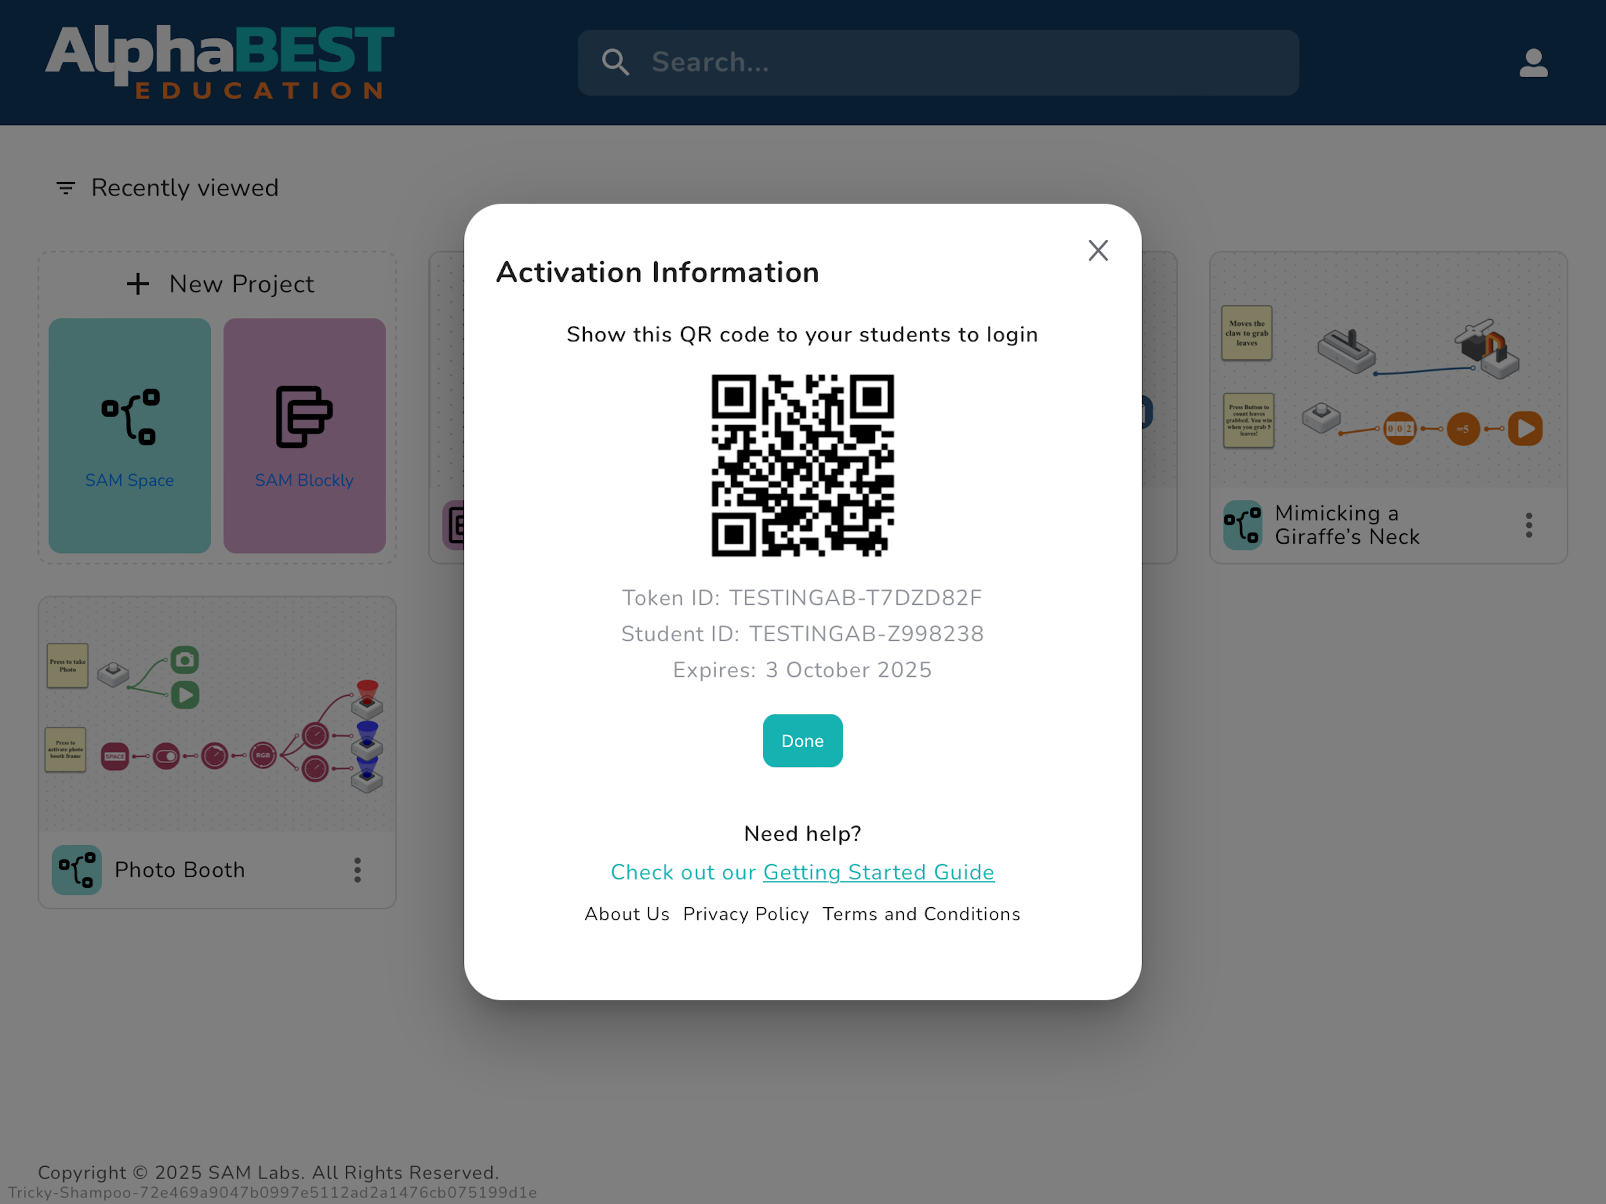This screenshot has height=1204, width=1606.
Task: Open Photo Booth project thumbnail
Action: (217, 715)
